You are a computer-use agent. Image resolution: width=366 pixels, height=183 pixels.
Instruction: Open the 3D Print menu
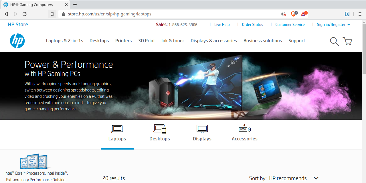147,41
